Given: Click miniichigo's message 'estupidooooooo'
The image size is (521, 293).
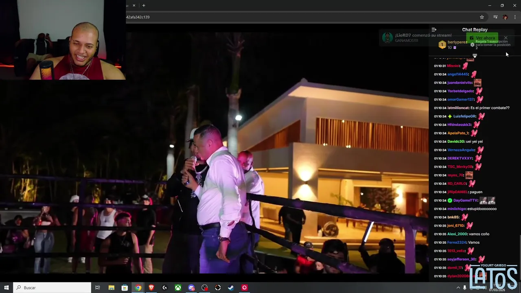Looking at the screenshot, I should click(482, 209).
